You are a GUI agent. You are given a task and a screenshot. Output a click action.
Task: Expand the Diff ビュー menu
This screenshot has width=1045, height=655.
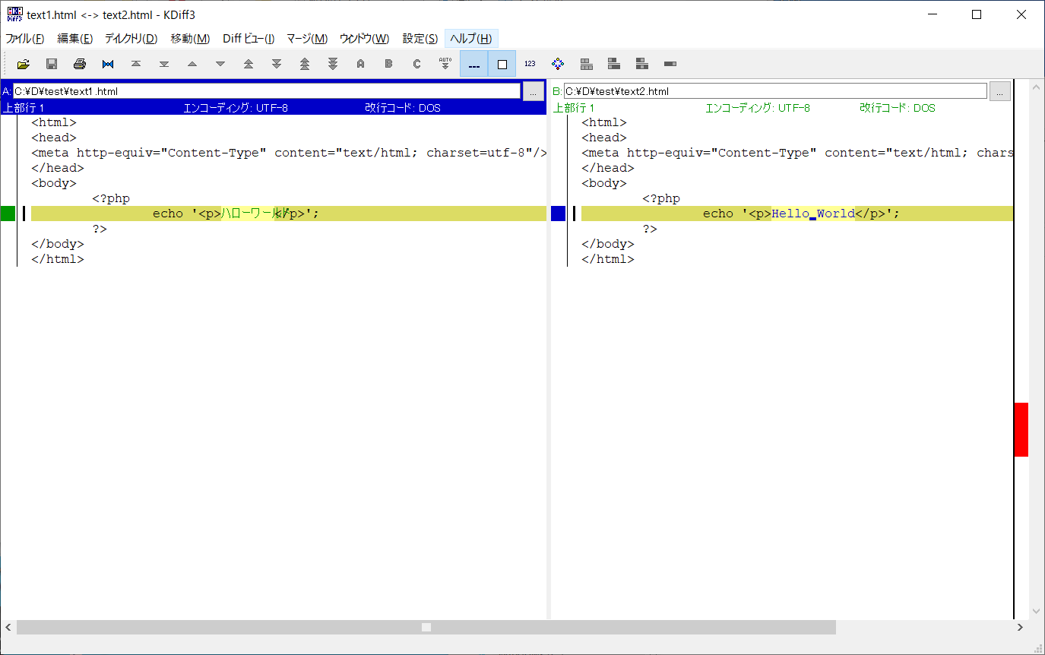[x=249, y=39]
